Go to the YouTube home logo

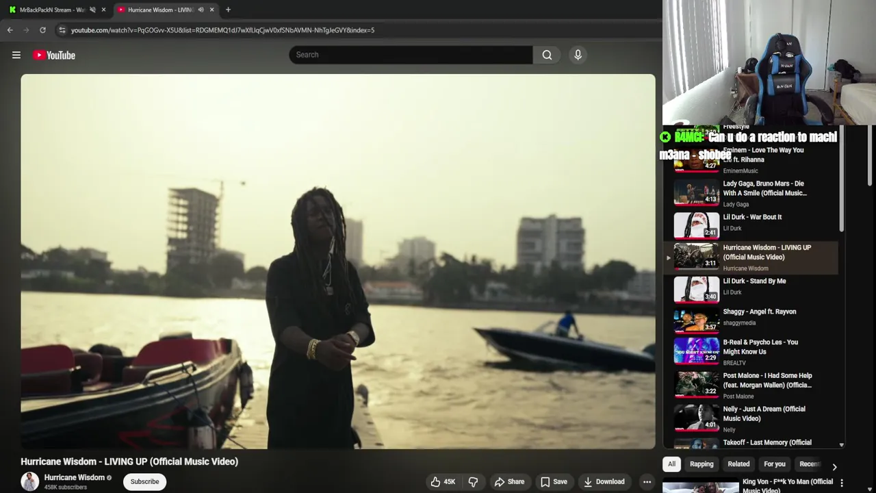(x=54, y=55)
